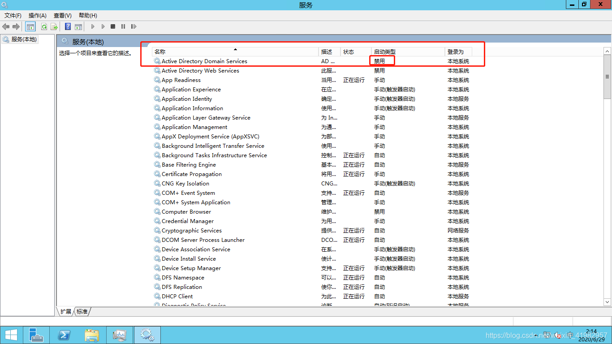The height and width of the screenshot is (344, 612).
Task: Click gear icon beside Application Identity
Action: point(157,99)
